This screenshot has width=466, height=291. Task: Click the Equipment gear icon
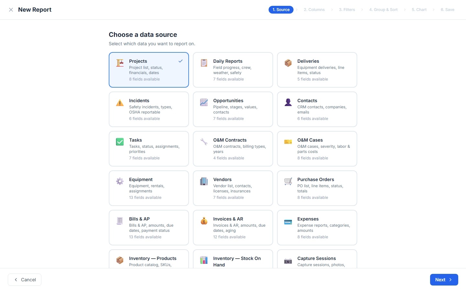pos(120,181)
